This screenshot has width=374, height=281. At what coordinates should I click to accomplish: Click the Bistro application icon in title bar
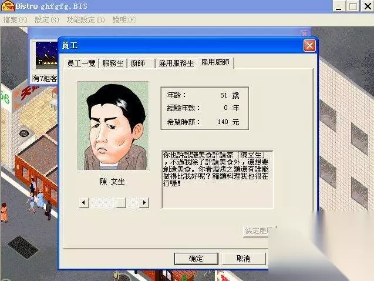point(8,6)
